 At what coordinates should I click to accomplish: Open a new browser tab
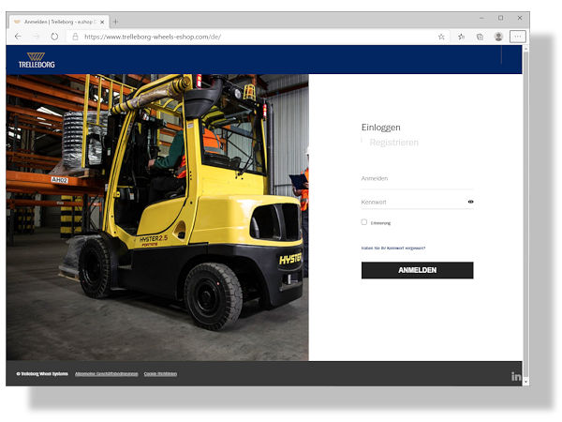click(x=115, y=22)
